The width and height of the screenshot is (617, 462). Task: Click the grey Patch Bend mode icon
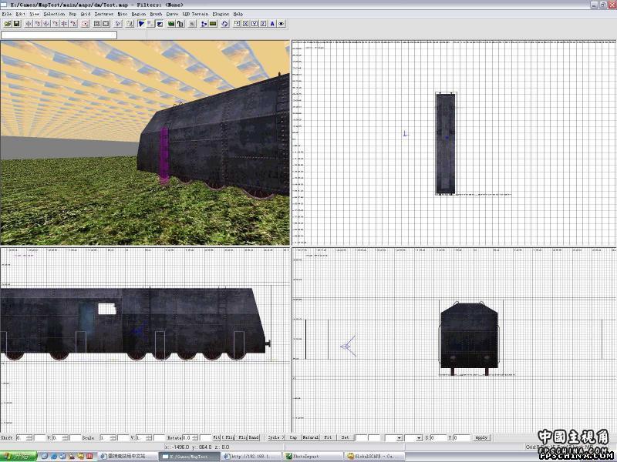point(192,24)
